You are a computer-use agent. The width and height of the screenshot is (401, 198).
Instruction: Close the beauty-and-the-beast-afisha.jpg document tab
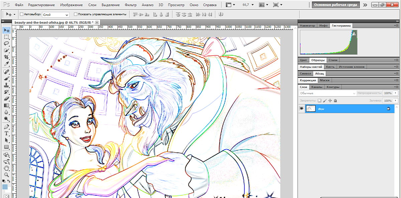pos(97,22)
